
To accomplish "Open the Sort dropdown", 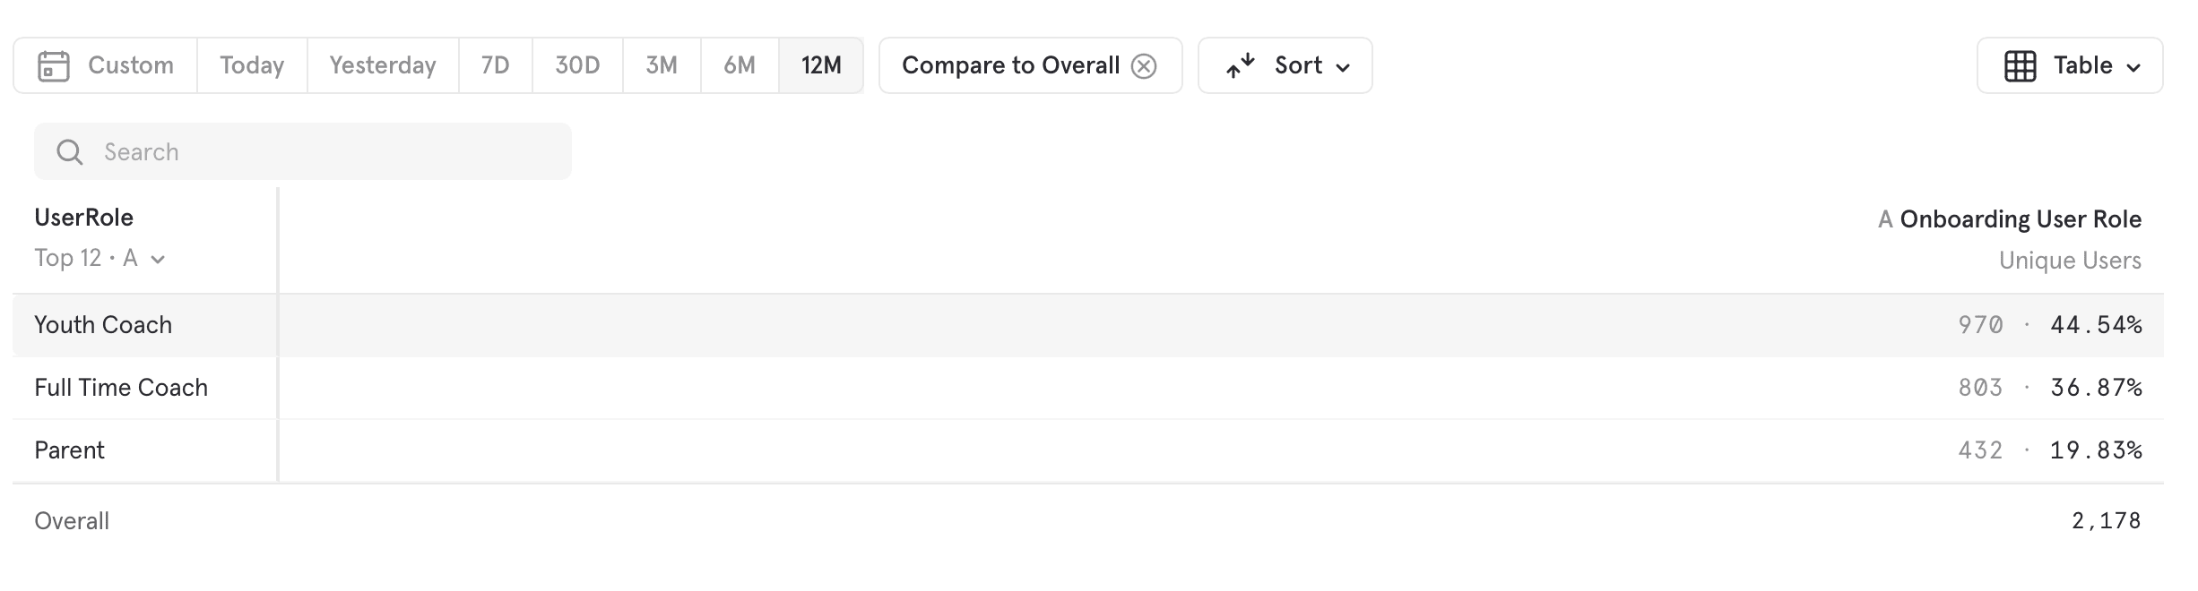I will (x=1285, y=65).
